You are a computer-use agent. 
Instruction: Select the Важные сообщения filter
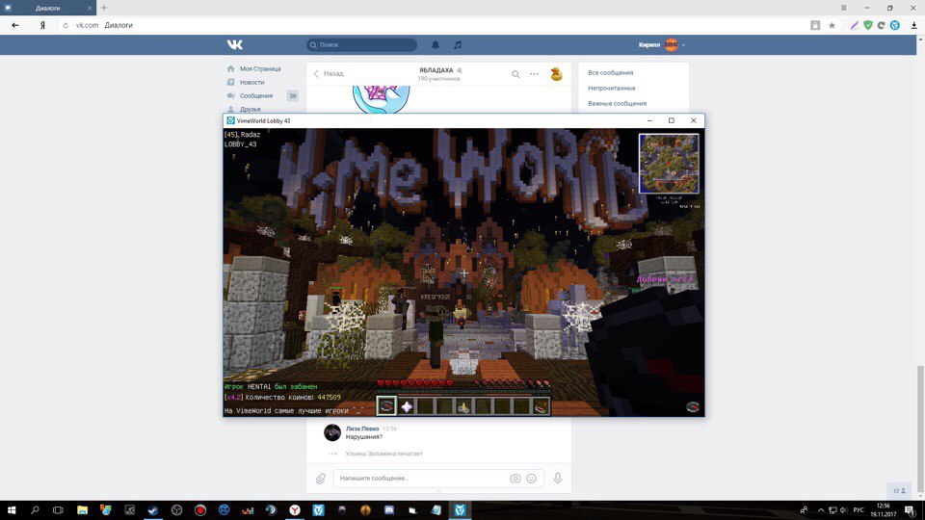point(617,104)
